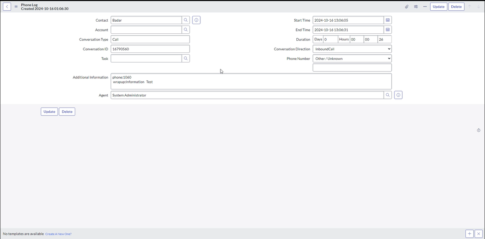Open Task lookup search icon
Image resolution: width=485 pixels, height=239 pixels.
coord(186,59)
